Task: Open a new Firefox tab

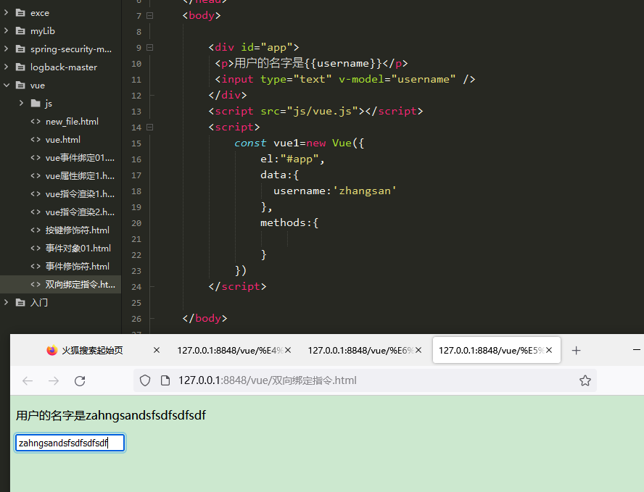Action: (x=577, y=351)
